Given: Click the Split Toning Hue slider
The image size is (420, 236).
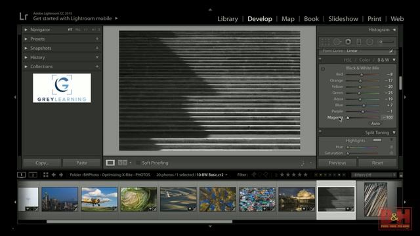Looking at the screenshot, I should (363, 147).
